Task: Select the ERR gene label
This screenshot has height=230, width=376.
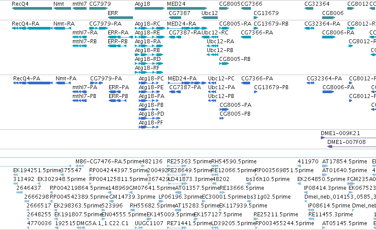Action: click(x=113, y=13)
